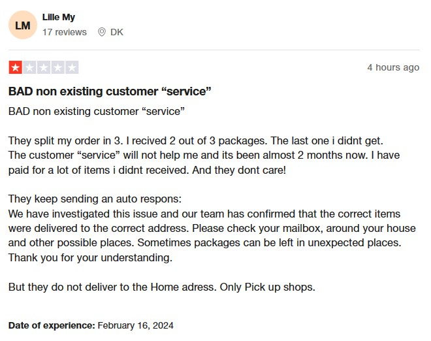The height and width of the screenshot is (341, 431).
Task: Open the bold review title heading
Action: pos(110,91)
